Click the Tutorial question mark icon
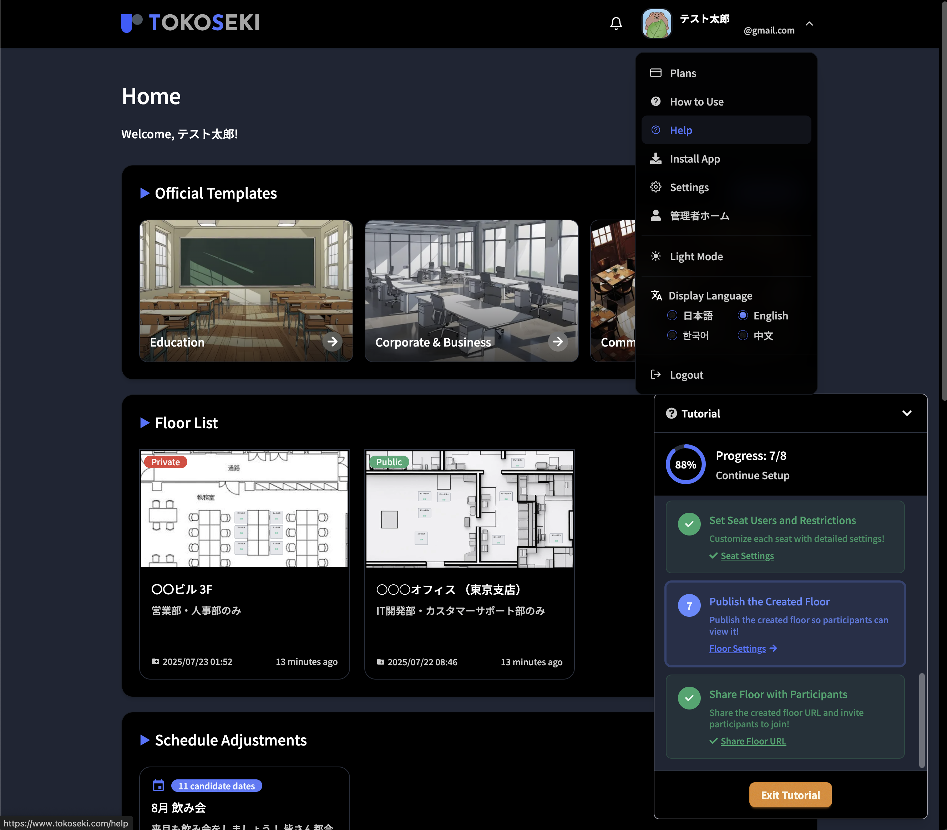This screenshot has width=947, height=830. point(671,413)
